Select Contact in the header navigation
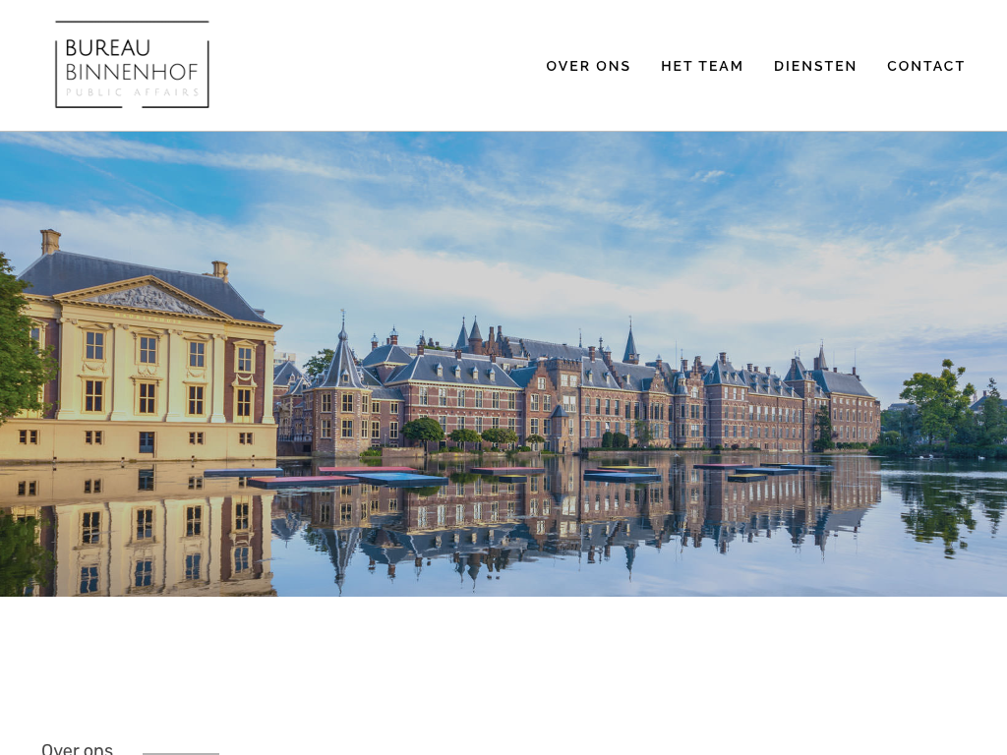 [925, 66]
